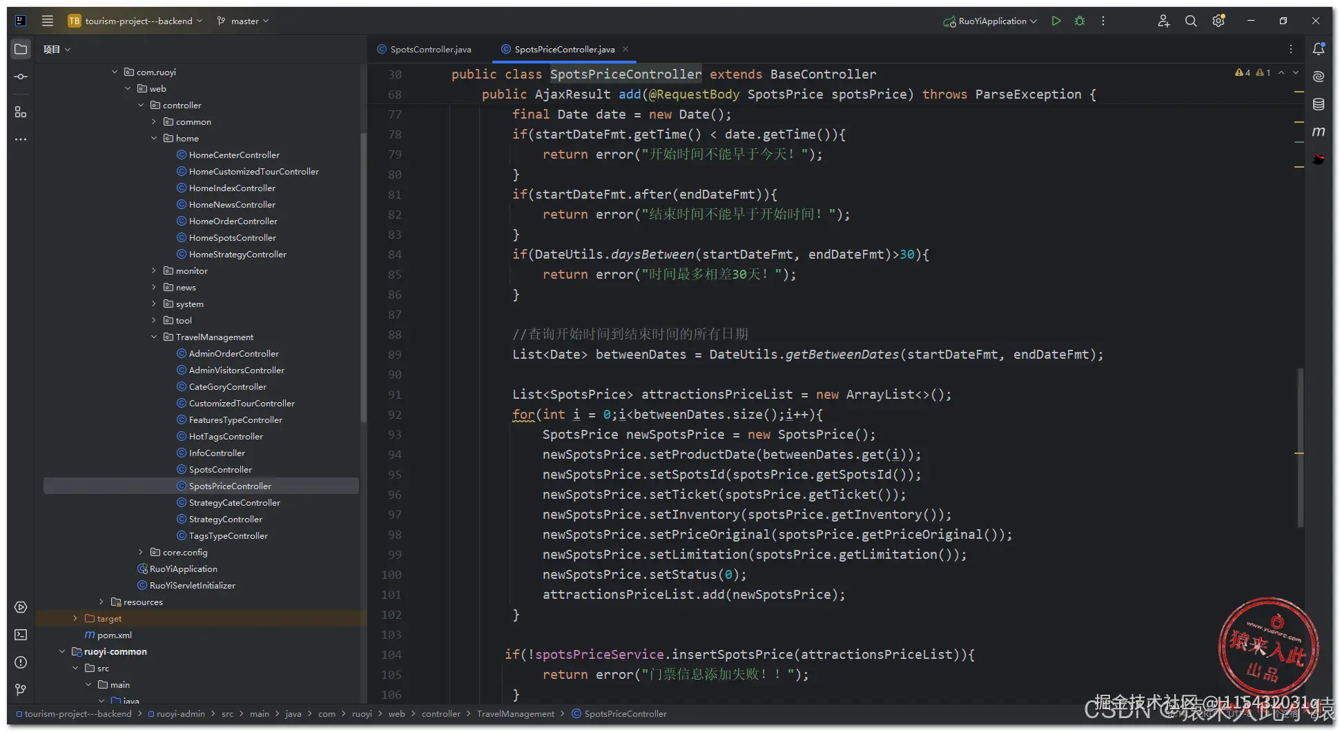Open the tourism-project---backend project dropdown
This screenshot has height=732, width=1340.
(136, 21)
